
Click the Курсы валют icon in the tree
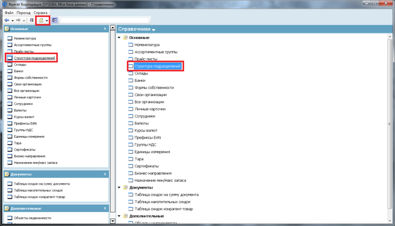coord(130,130)
